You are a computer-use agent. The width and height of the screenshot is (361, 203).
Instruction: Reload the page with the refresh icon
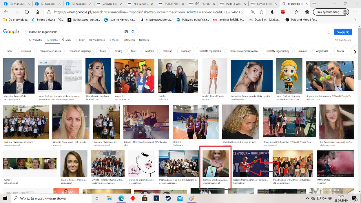coord(27,12)
